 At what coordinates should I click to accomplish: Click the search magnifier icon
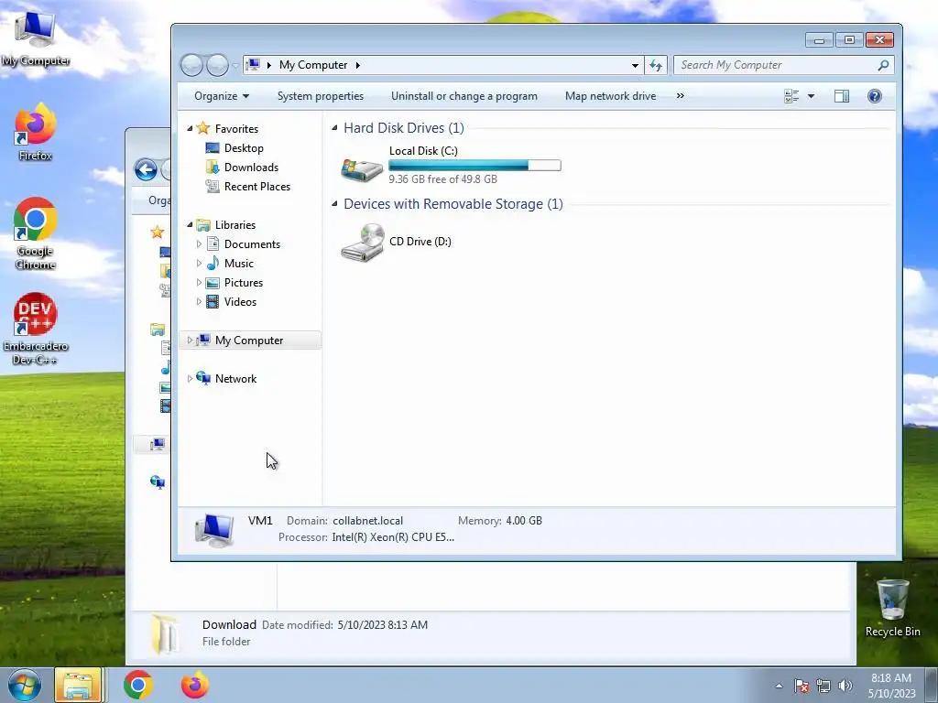point(883,65)
